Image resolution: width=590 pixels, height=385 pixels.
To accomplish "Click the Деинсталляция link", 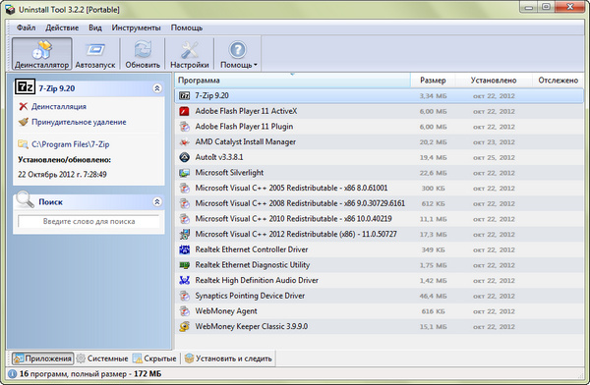I will tap(59, 106).
